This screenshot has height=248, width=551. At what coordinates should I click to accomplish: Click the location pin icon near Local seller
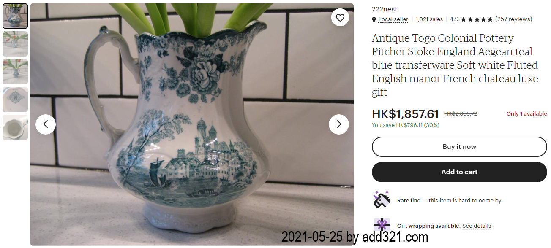[374, 19]
